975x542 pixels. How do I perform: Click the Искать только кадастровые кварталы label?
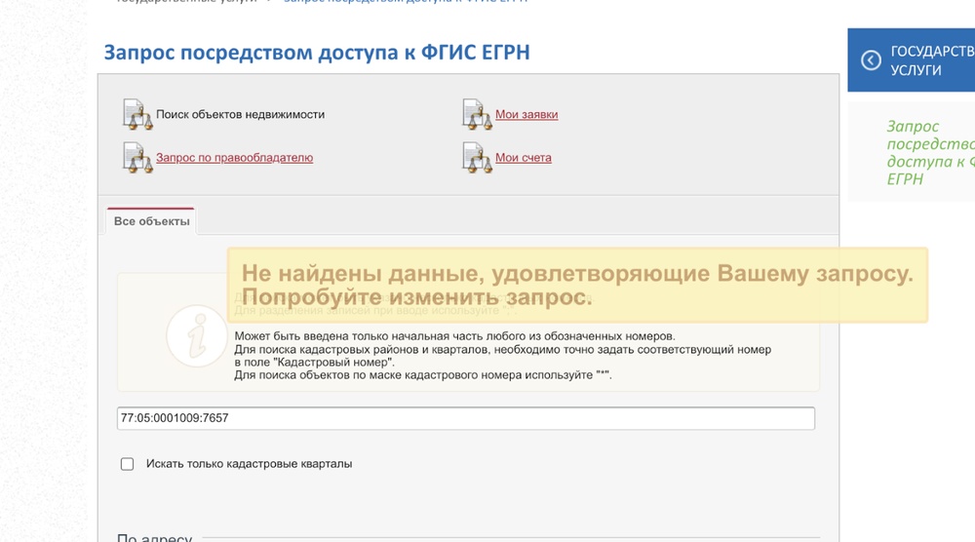click(249, 464)
